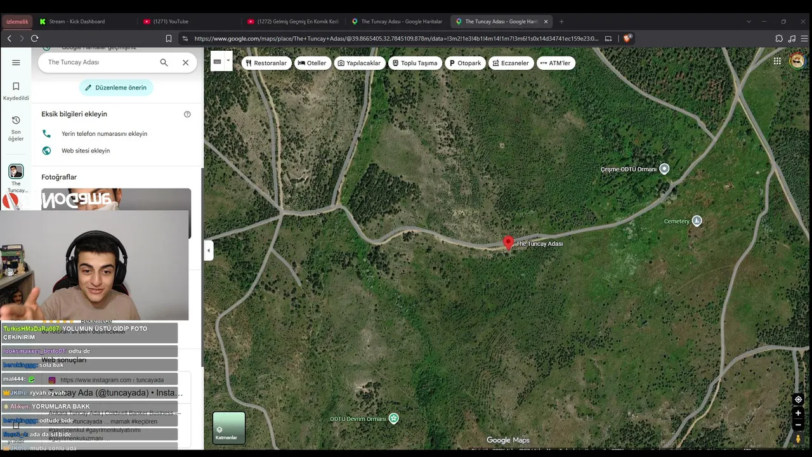Open the Google account avatar
Viewport: 812px width, 457px height.
click(x=797, y=61)
